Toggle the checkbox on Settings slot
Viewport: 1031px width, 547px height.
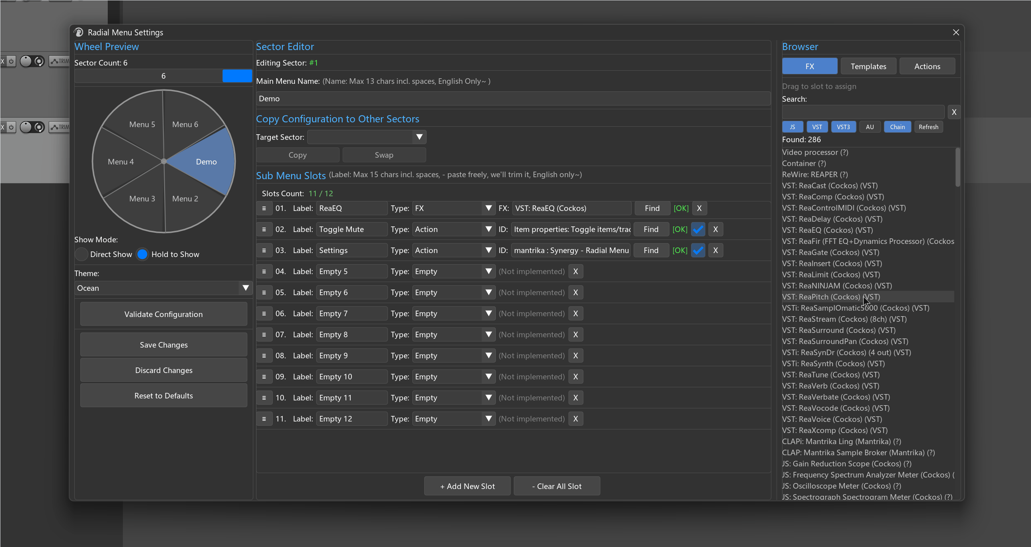tap(698, 250)
